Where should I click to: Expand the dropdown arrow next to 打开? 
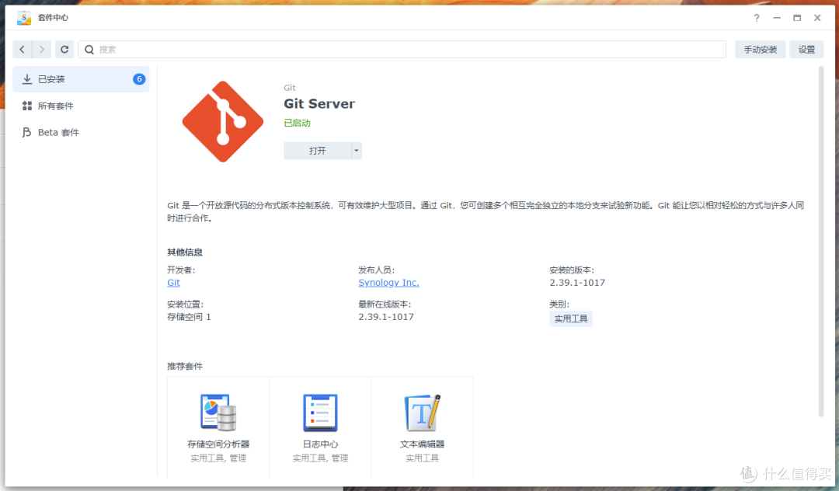(356, 150)
